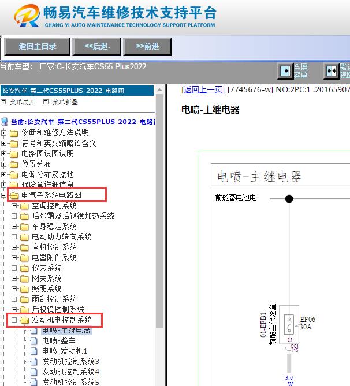Open the 返回上一页 link
Image resolution: width=350 pixels, height=386 pixels.
(203, 89)
